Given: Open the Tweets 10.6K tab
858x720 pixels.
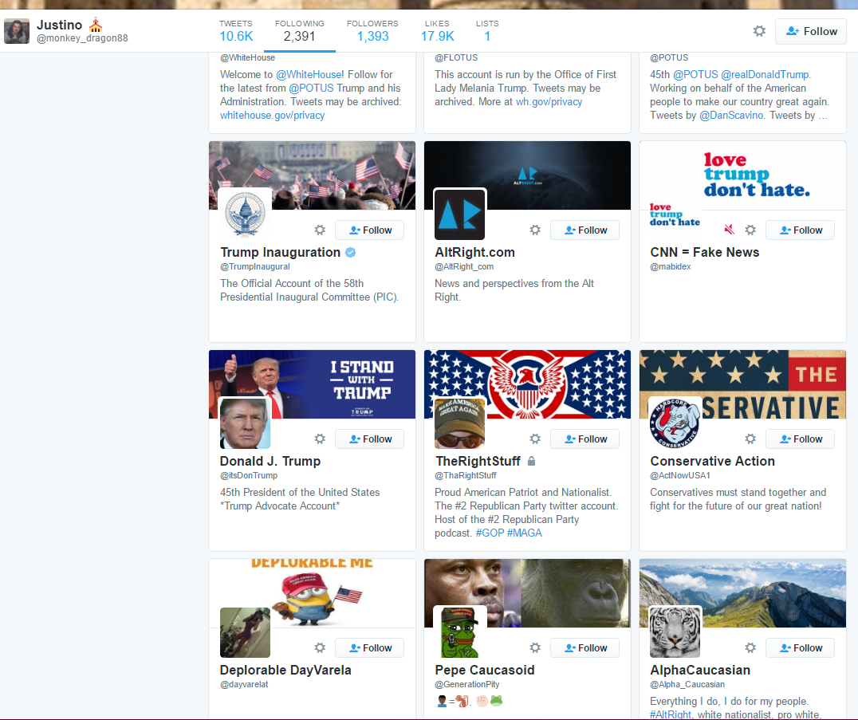Looking at the screenshot, I should pyautogui.click(x=236, y=31).
